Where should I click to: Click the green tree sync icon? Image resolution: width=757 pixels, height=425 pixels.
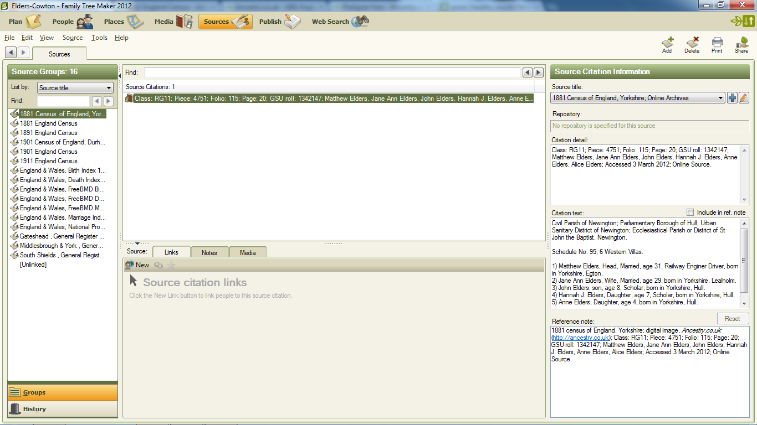click(743, 22)
